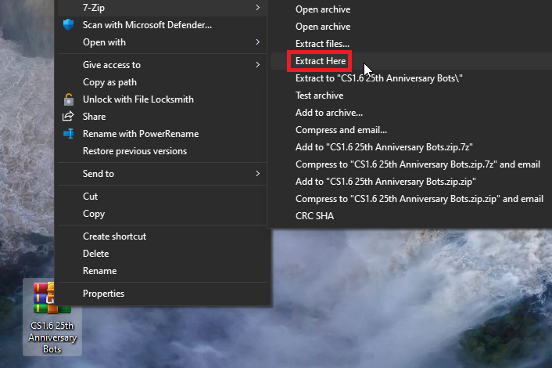Choose Extract Here from 7-Zip menu
The image size is (552, 368).
click(x=320, y=61)
